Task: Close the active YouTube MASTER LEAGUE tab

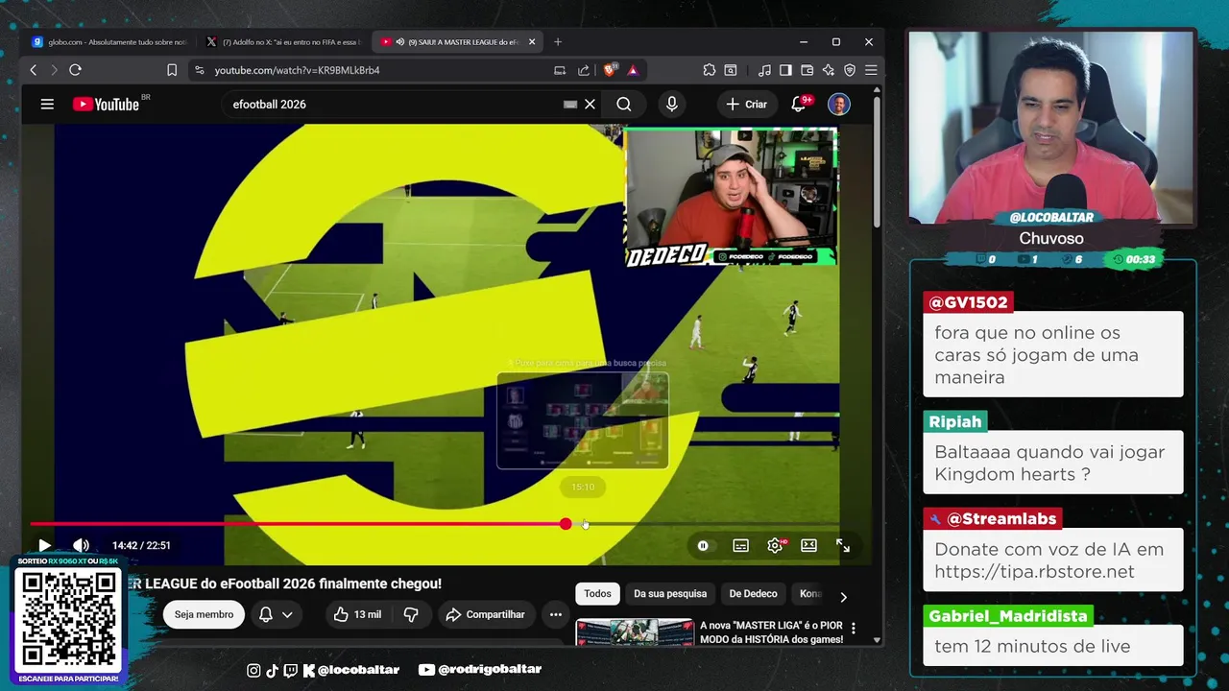Action: (x=532, y=42)
